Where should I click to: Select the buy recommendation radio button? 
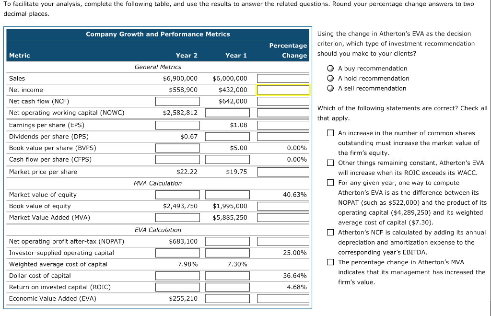pyautogui.click(x=330, y=68)
